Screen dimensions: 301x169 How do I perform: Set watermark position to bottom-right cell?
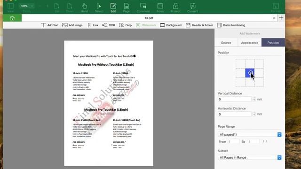[x=259, y=82]
